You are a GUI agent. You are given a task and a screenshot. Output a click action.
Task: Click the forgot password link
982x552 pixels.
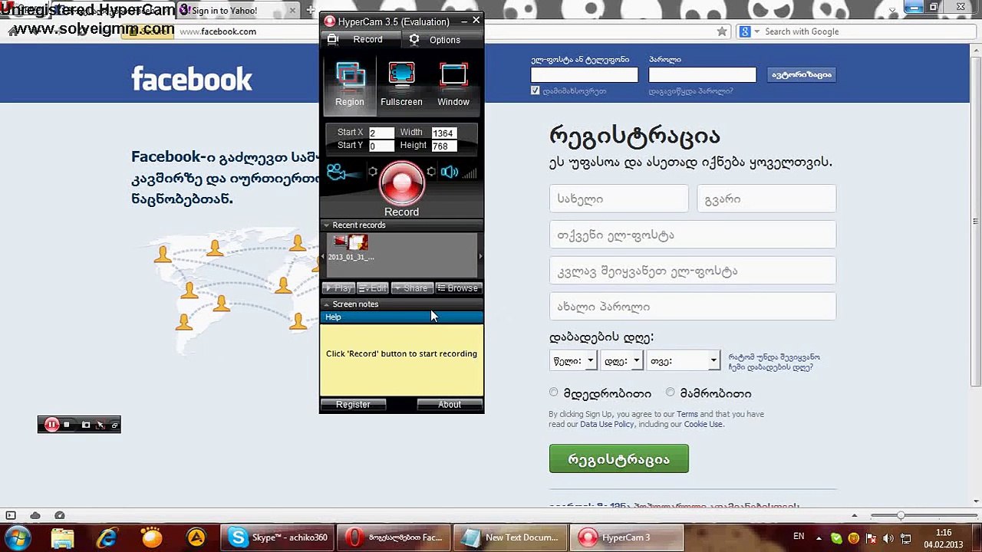(x=690, y=91)
